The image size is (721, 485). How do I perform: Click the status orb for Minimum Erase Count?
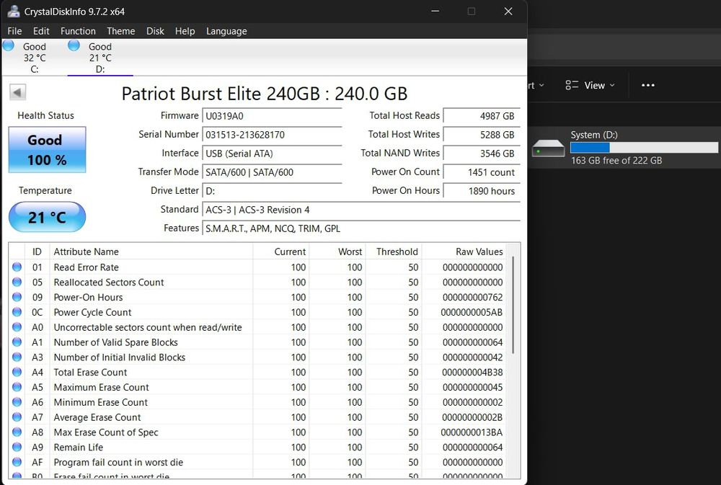point(17,402)
